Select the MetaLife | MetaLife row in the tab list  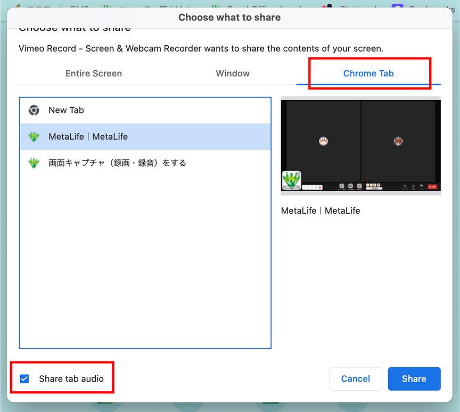tap(145, 136)
